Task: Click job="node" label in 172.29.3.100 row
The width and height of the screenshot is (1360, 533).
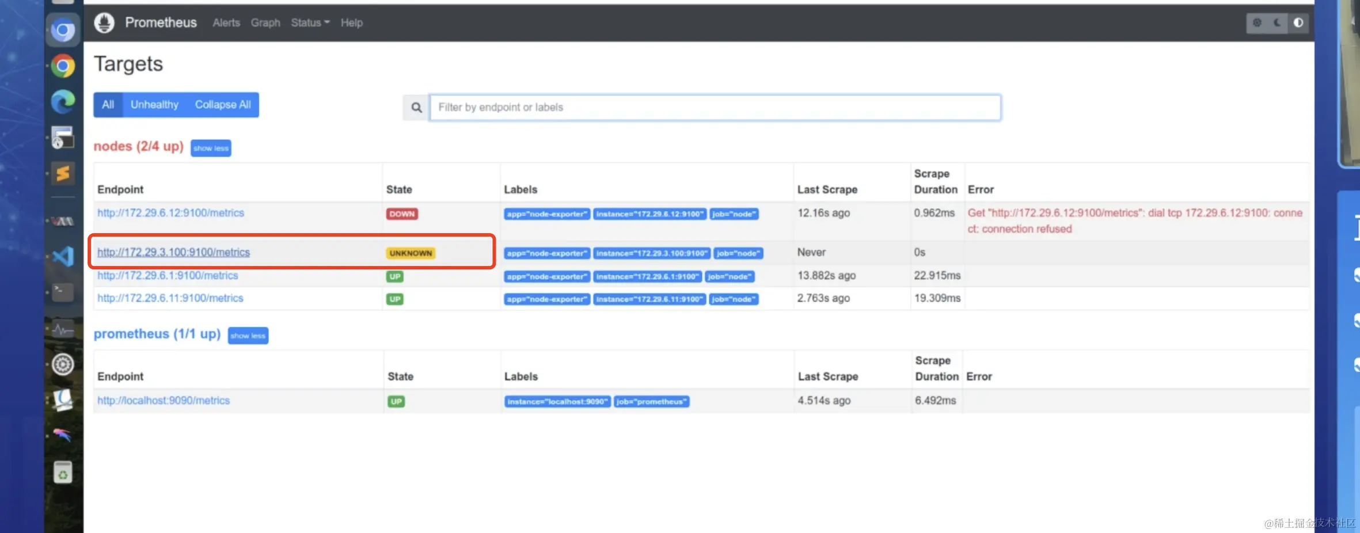Action: tap(738, 253)
